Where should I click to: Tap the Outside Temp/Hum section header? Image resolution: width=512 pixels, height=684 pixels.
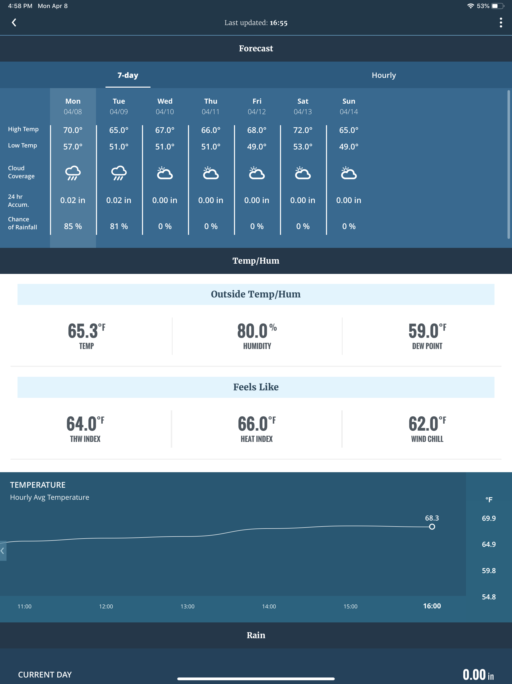(x=256, y=294)
